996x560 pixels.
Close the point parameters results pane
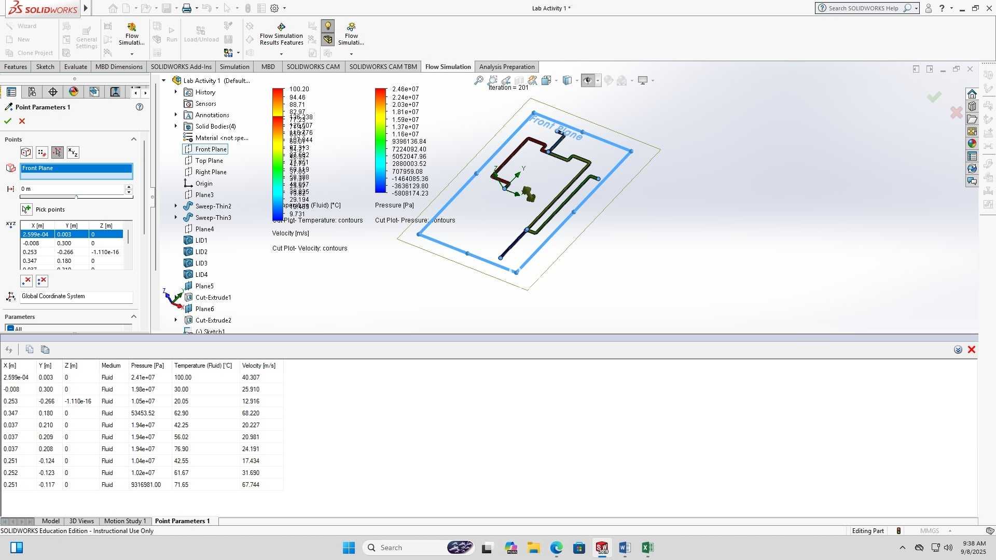tap(972, 349)
